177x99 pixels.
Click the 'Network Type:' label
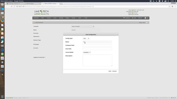37,40
